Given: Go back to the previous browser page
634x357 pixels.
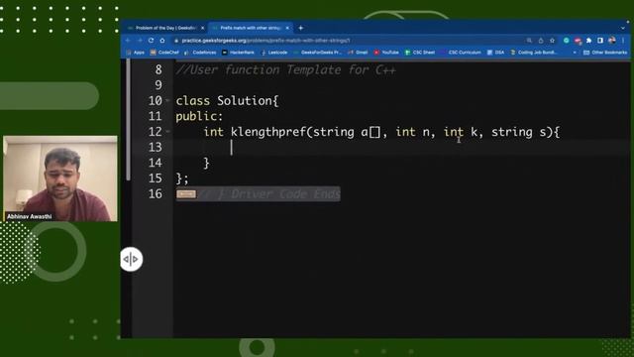Looking at the screenshot, I should tap(128, 41).
